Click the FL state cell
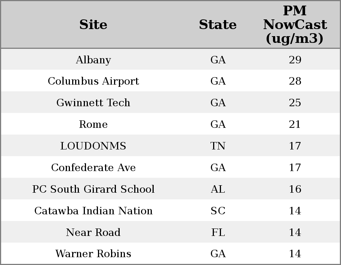341x265 pixels. click(218, 232)
